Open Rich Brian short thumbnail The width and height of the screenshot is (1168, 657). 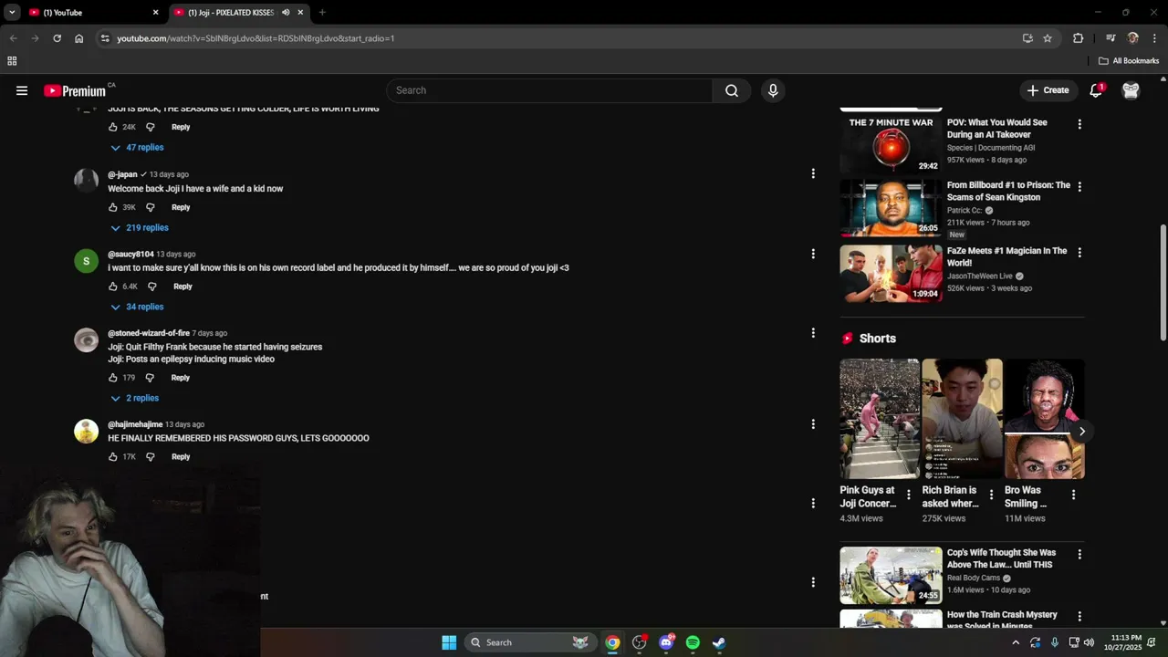[x=962, y=419]
